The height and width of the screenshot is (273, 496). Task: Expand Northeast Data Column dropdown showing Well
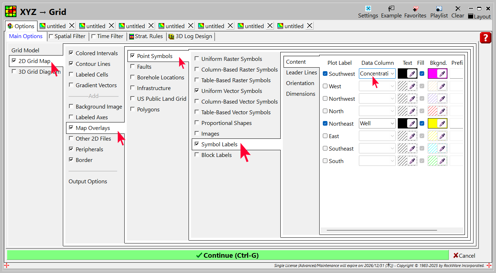click(x=392, y=124)
